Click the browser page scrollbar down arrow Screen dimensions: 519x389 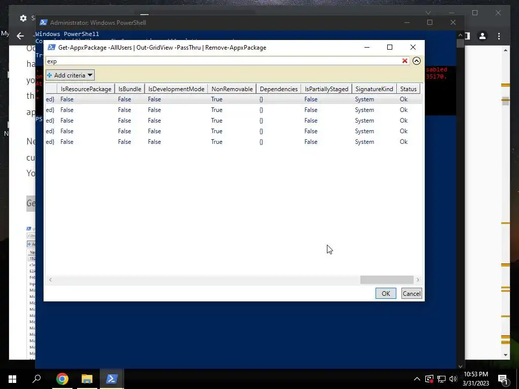pyautogui.click(x=505, y=355)
